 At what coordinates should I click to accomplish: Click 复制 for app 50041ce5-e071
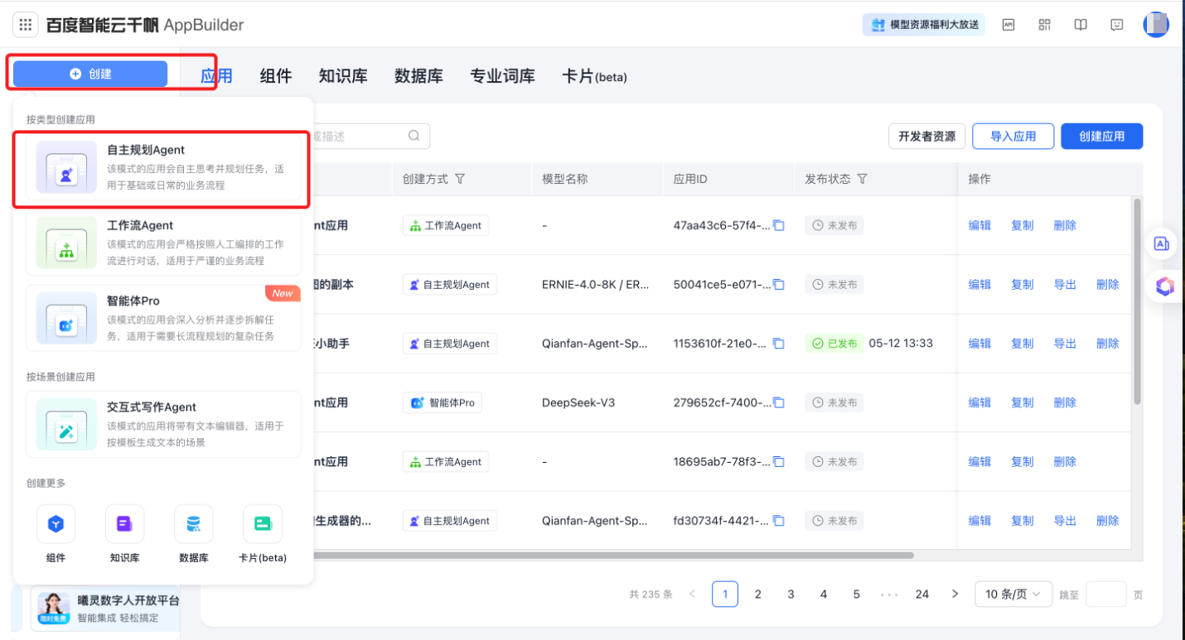click(x=1023, y=285)
